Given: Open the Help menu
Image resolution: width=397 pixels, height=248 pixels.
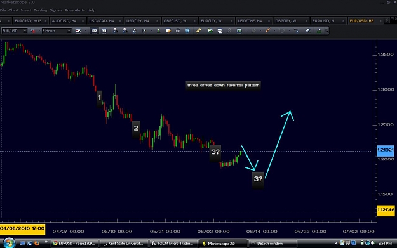Looking at the screenshot, I should point(91,10).
